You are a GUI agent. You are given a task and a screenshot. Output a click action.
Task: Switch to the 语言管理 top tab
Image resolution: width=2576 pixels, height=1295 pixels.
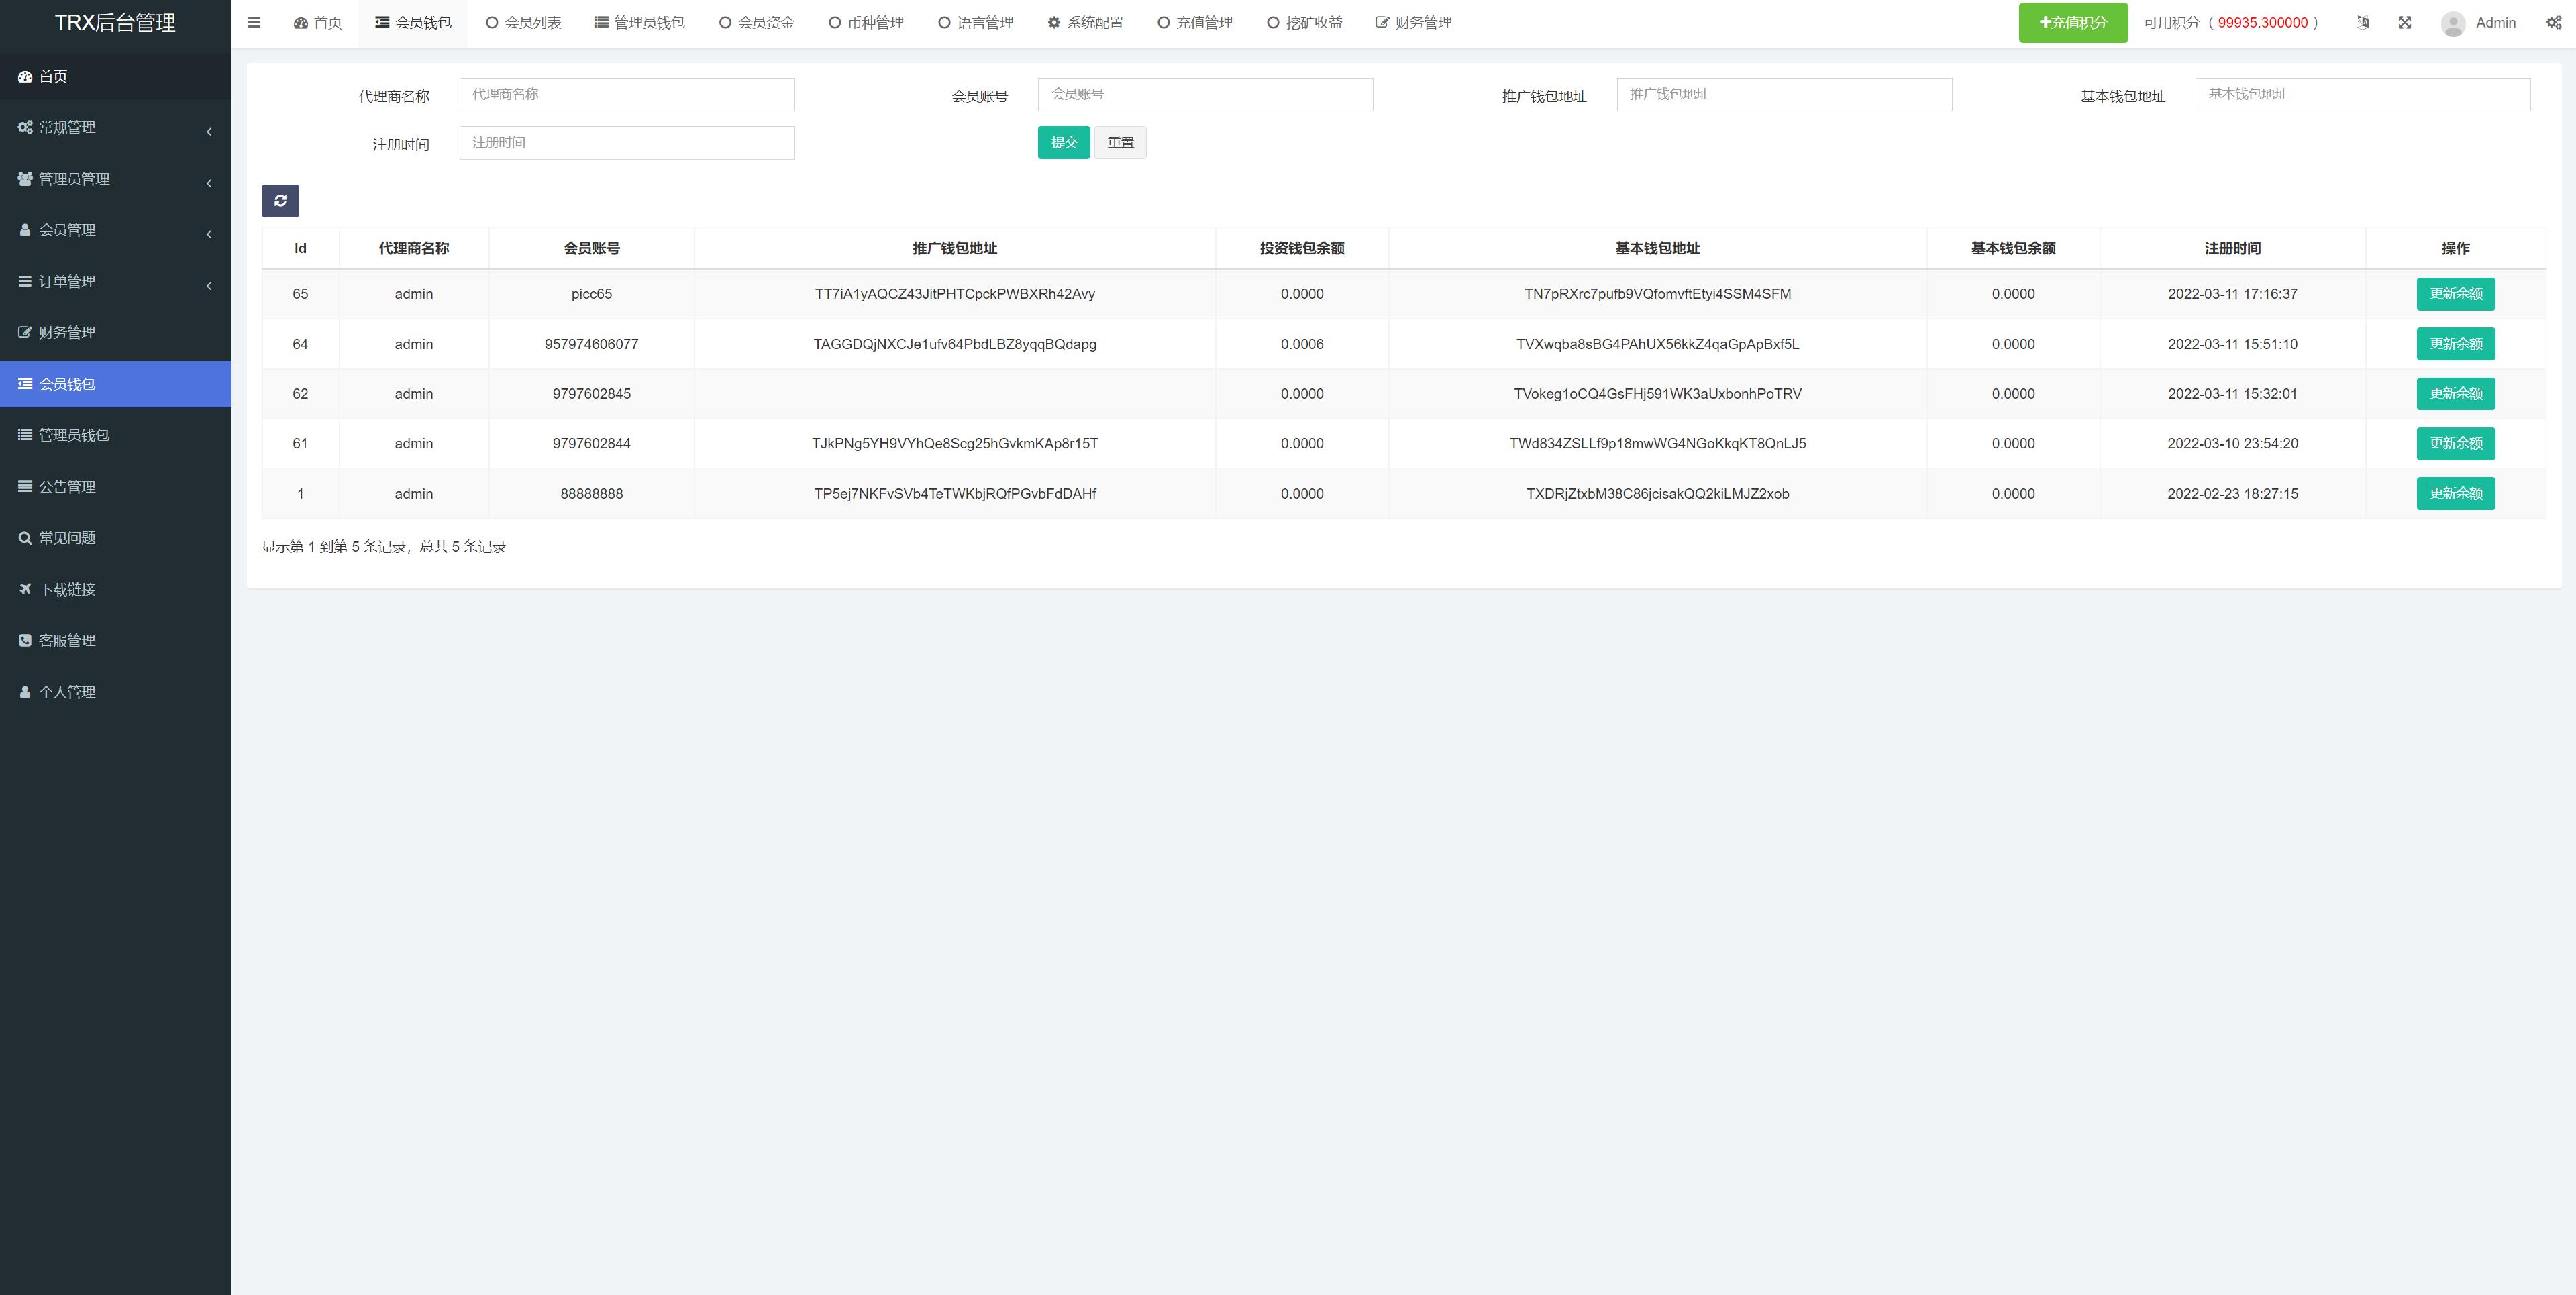point(975,22)
